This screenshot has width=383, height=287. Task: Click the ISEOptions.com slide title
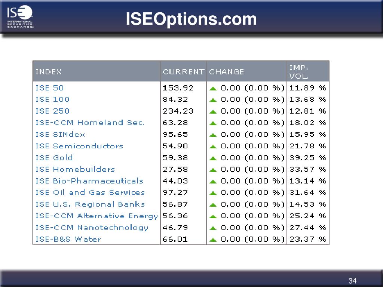pyautogui.click(x=191, y=19)
